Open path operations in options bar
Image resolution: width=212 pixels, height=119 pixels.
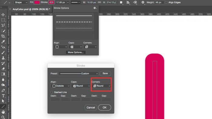121,2
